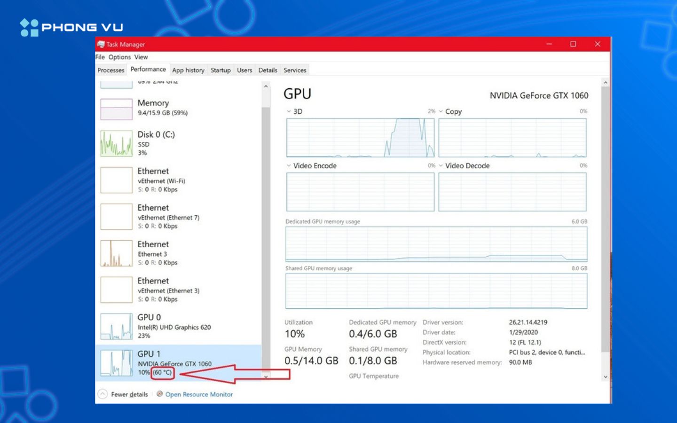
Task: Select the Ethernet 3 graph thumbnail
Action: pyautogui.click(x=116, y=253)
